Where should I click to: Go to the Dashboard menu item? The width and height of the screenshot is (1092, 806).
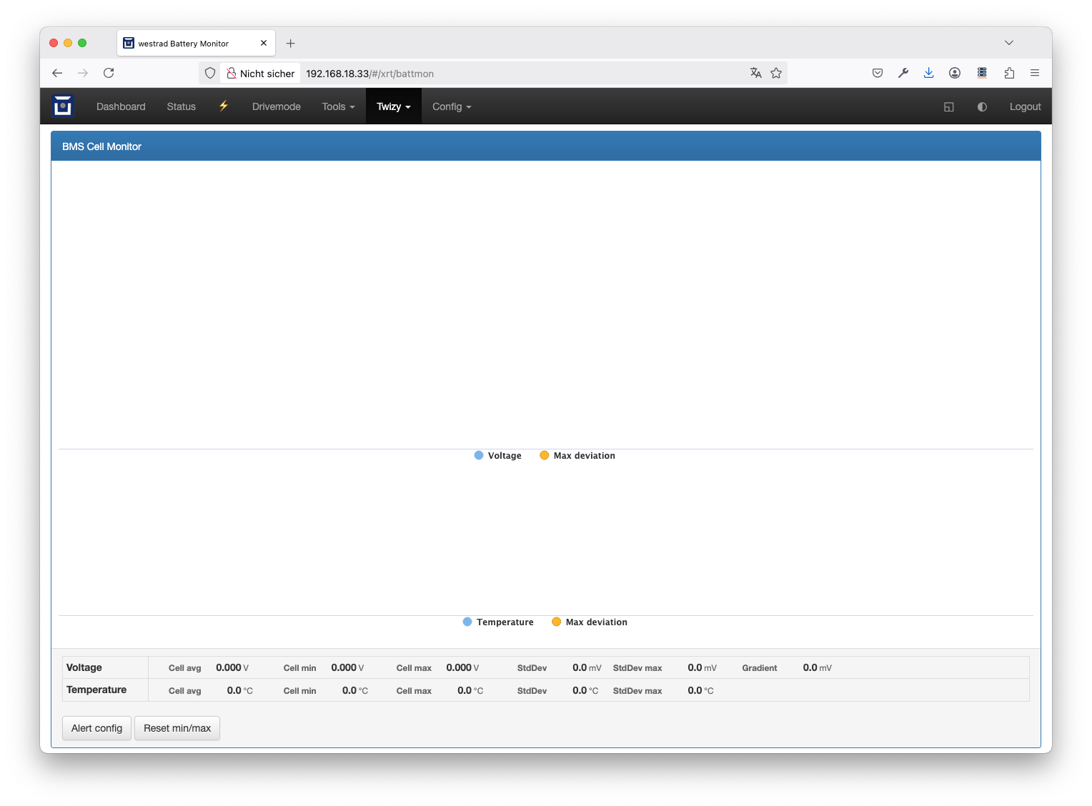coord(121,106)
